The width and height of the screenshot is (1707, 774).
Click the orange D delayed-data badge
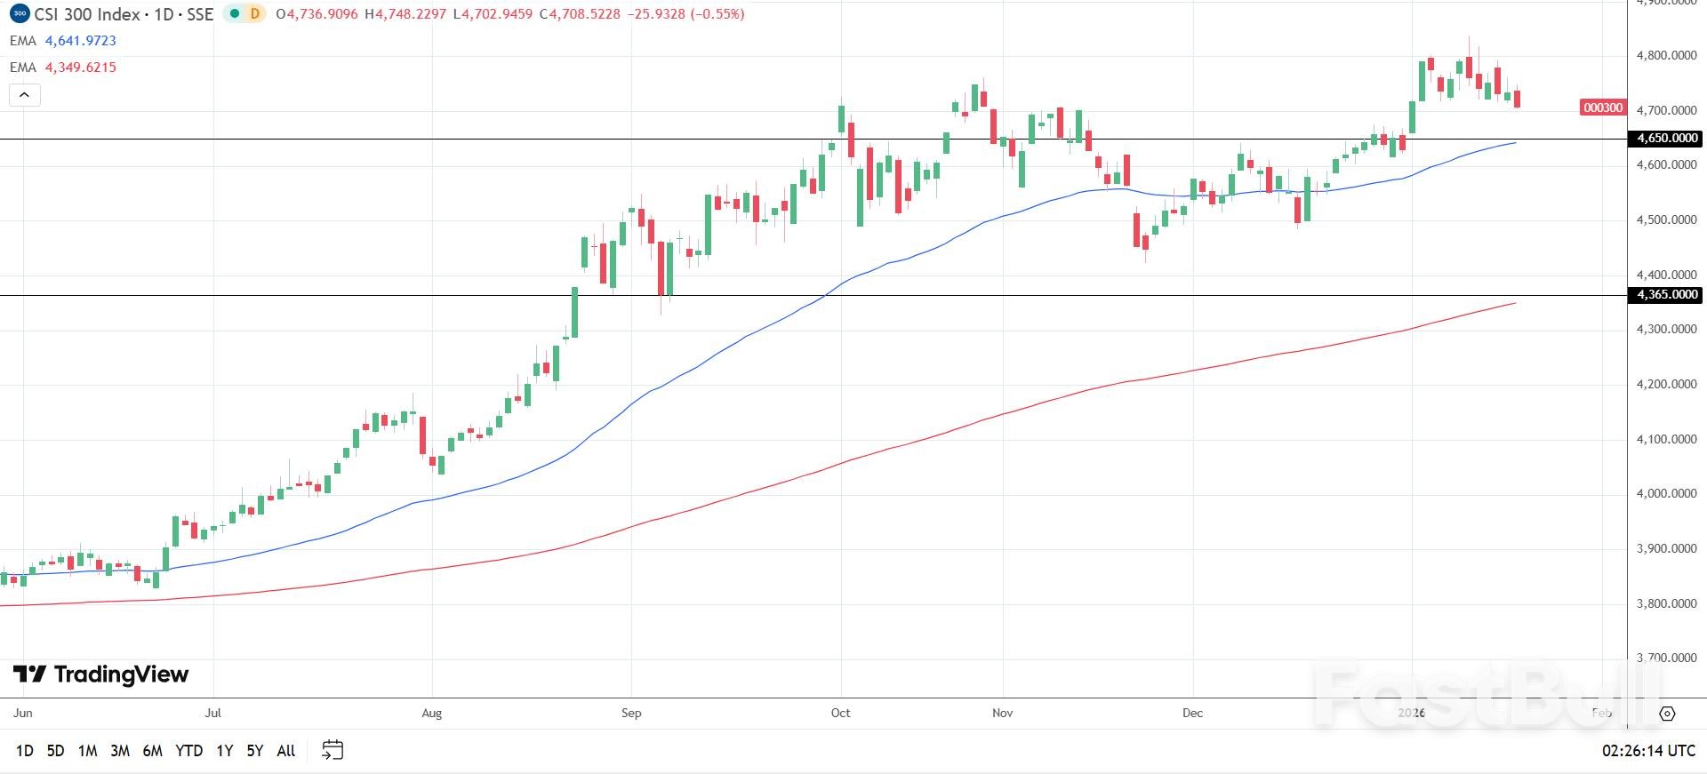(x=255, y=14)
